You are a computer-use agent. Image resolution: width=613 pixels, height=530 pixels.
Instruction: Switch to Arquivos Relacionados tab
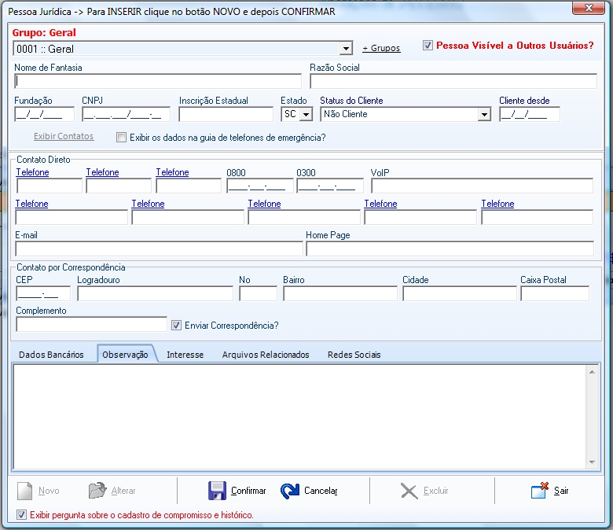click(266, 355)
